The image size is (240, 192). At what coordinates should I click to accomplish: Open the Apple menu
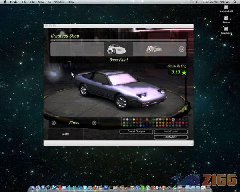[5, 2]
